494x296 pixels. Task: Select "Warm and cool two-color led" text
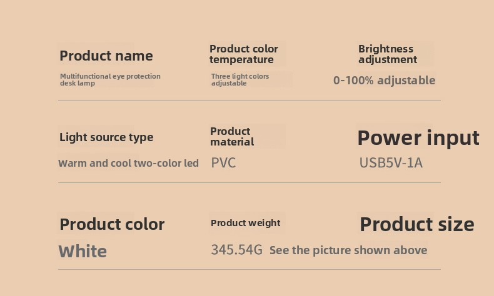128,163
